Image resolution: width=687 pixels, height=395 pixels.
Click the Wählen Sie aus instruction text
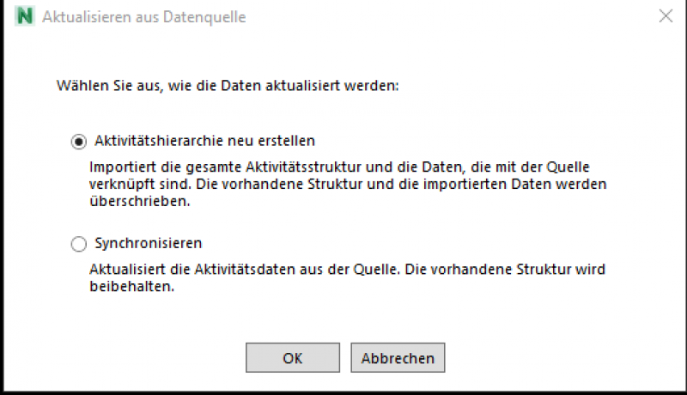coord(229,86)
